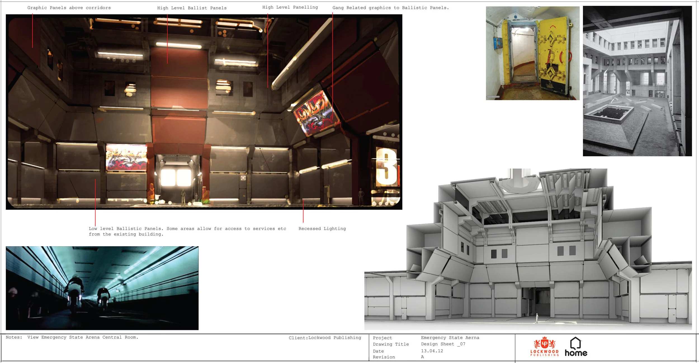Click the 'View Emergency State Arena Central Room.' note
This screenshot has width=699, height=363.
pos(83,337)
